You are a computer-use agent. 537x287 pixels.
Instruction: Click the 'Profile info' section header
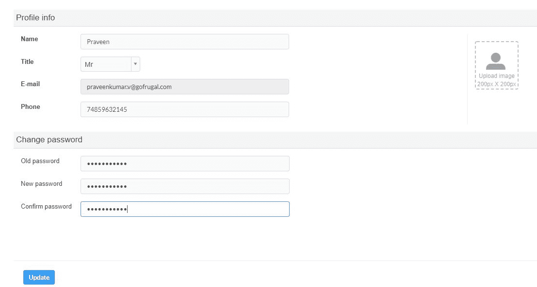tap(35, 18)
